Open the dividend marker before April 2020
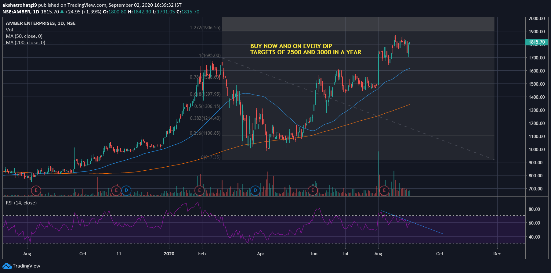 coord(255,190)
